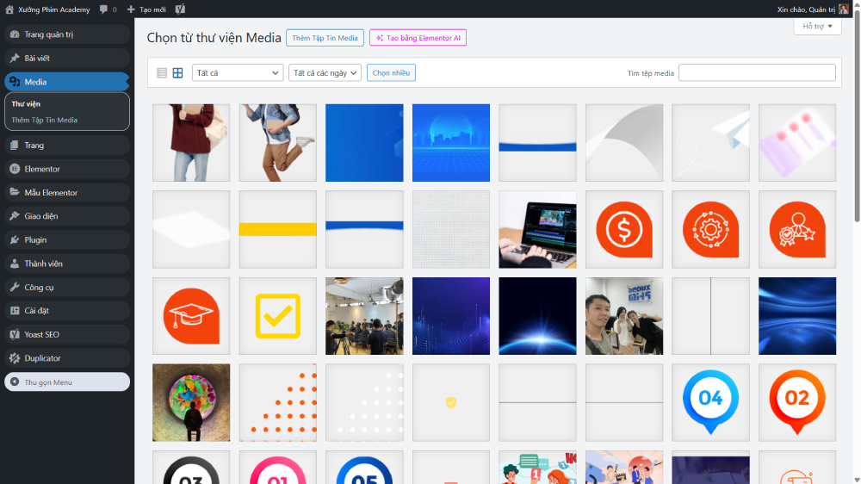This screenshot has width=861, height=484.
Task: Click the Tạo mới plus button
Action: [146, 9]
